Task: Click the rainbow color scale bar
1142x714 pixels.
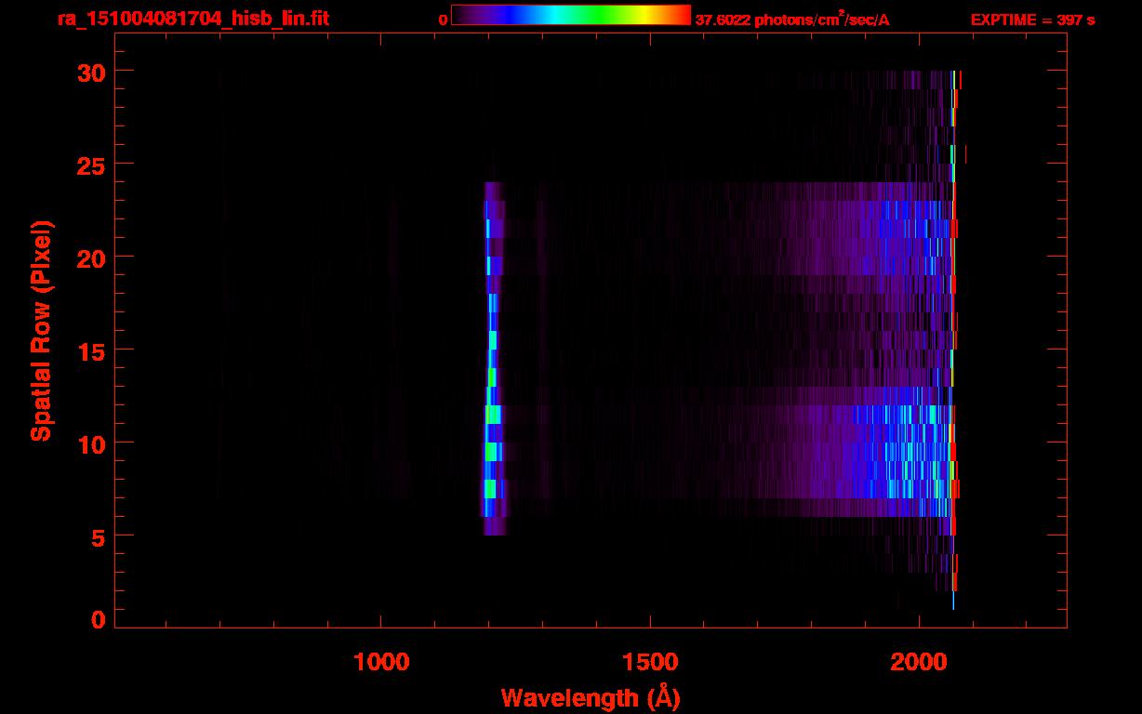Action: pyautogui.click(x=571, y=15)
